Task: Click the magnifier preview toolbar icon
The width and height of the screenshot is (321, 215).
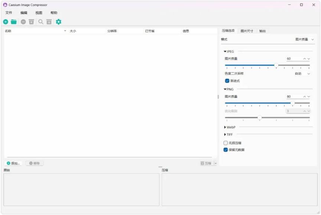Action: point(41,22)
